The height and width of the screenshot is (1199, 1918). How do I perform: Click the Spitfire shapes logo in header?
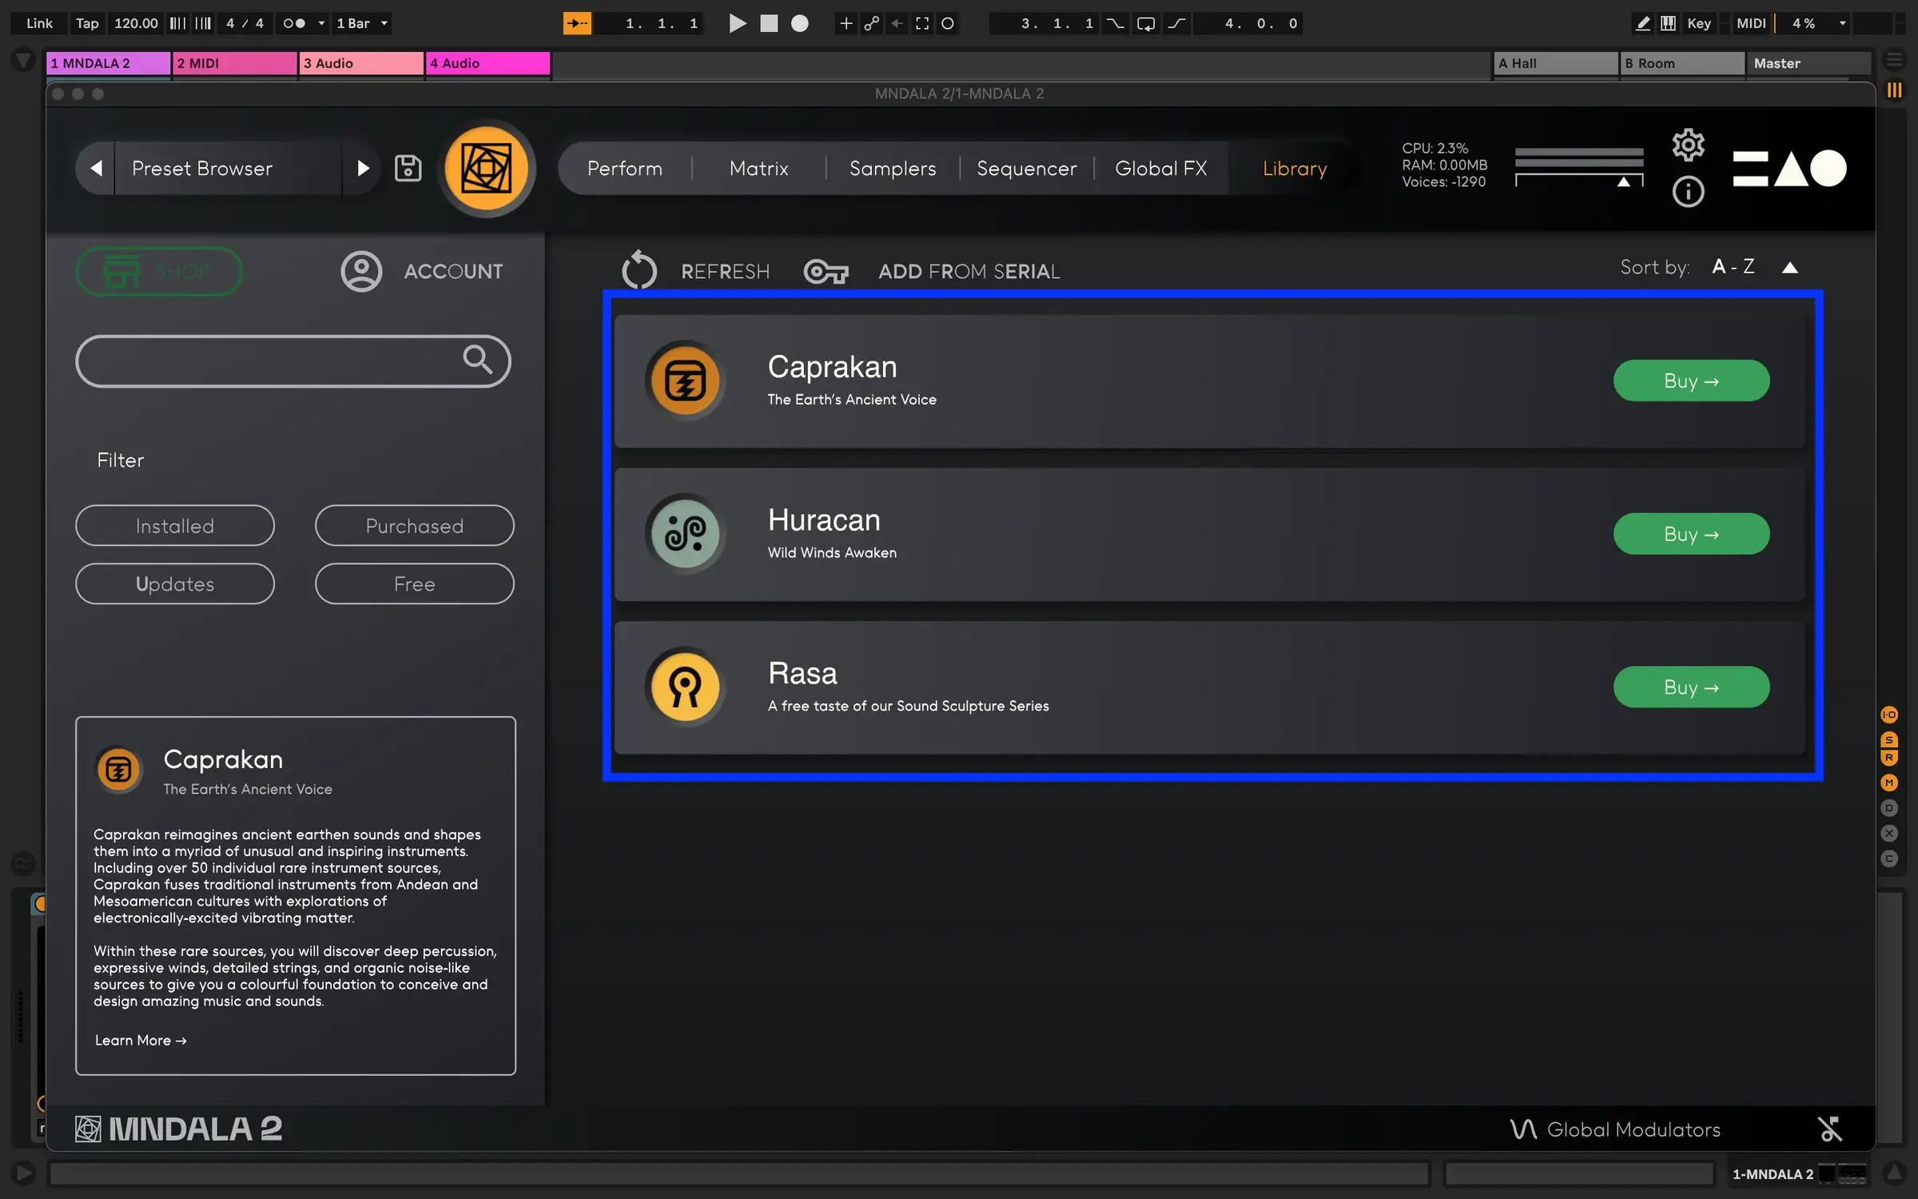pos(1789,169)
